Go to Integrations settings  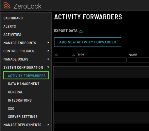20,100
